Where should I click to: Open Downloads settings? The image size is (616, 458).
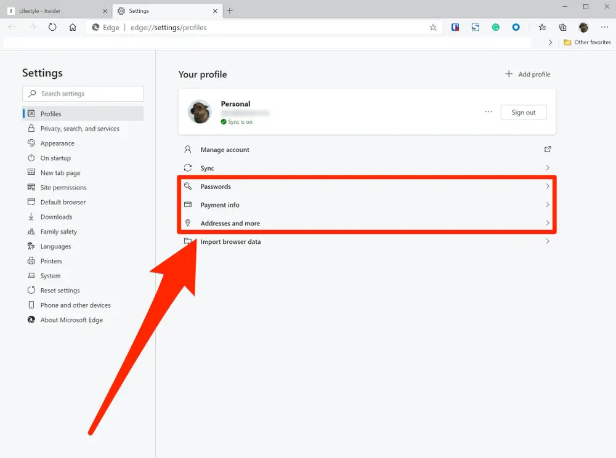click(x=83, y=217)
